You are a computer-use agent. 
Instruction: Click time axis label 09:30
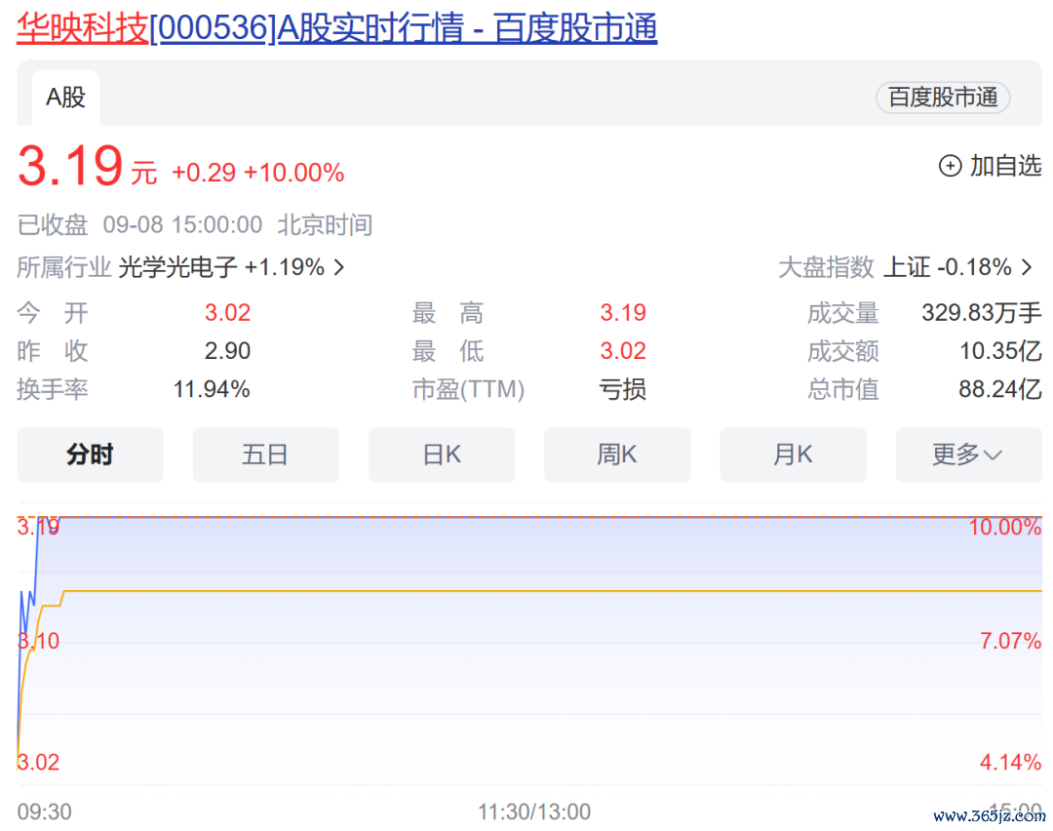coord(44,812)
